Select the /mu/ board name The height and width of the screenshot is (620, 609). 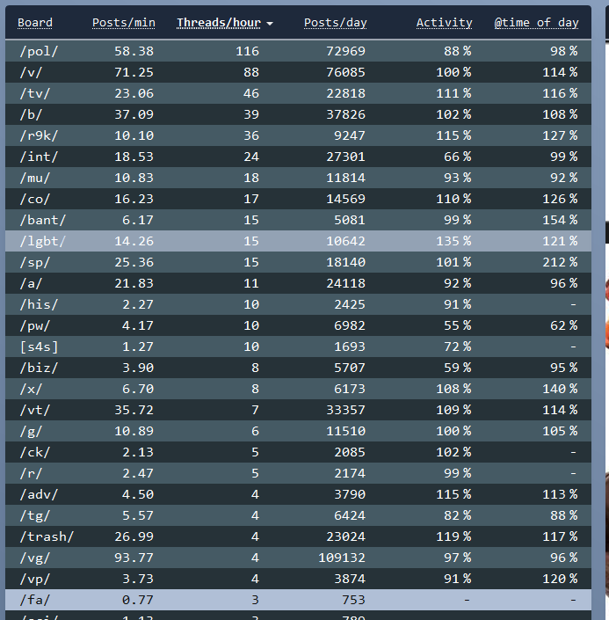35,178
